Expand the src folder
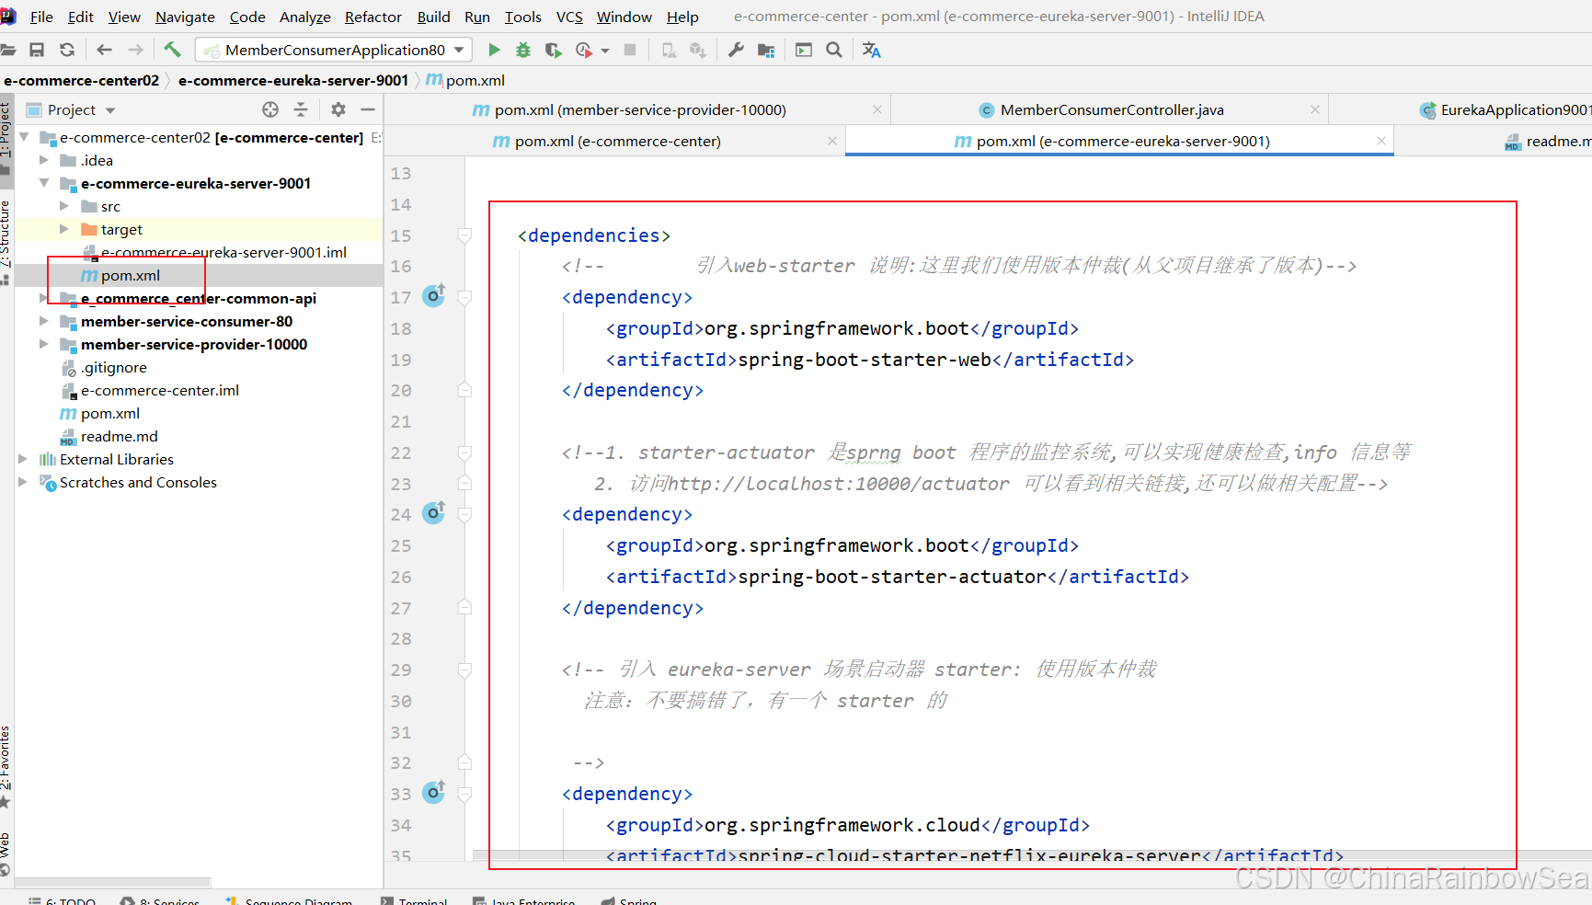 (x=64, y=206)
